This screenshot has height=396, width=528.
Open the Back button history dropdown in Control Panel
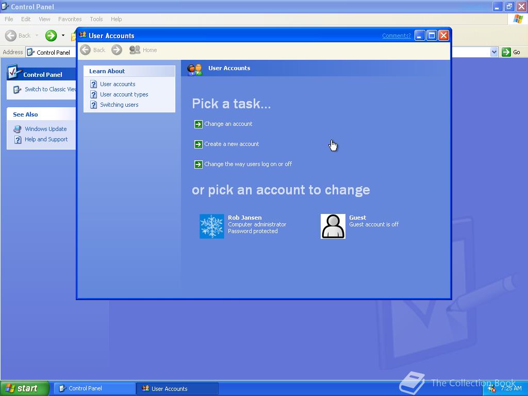pos(37,36)
